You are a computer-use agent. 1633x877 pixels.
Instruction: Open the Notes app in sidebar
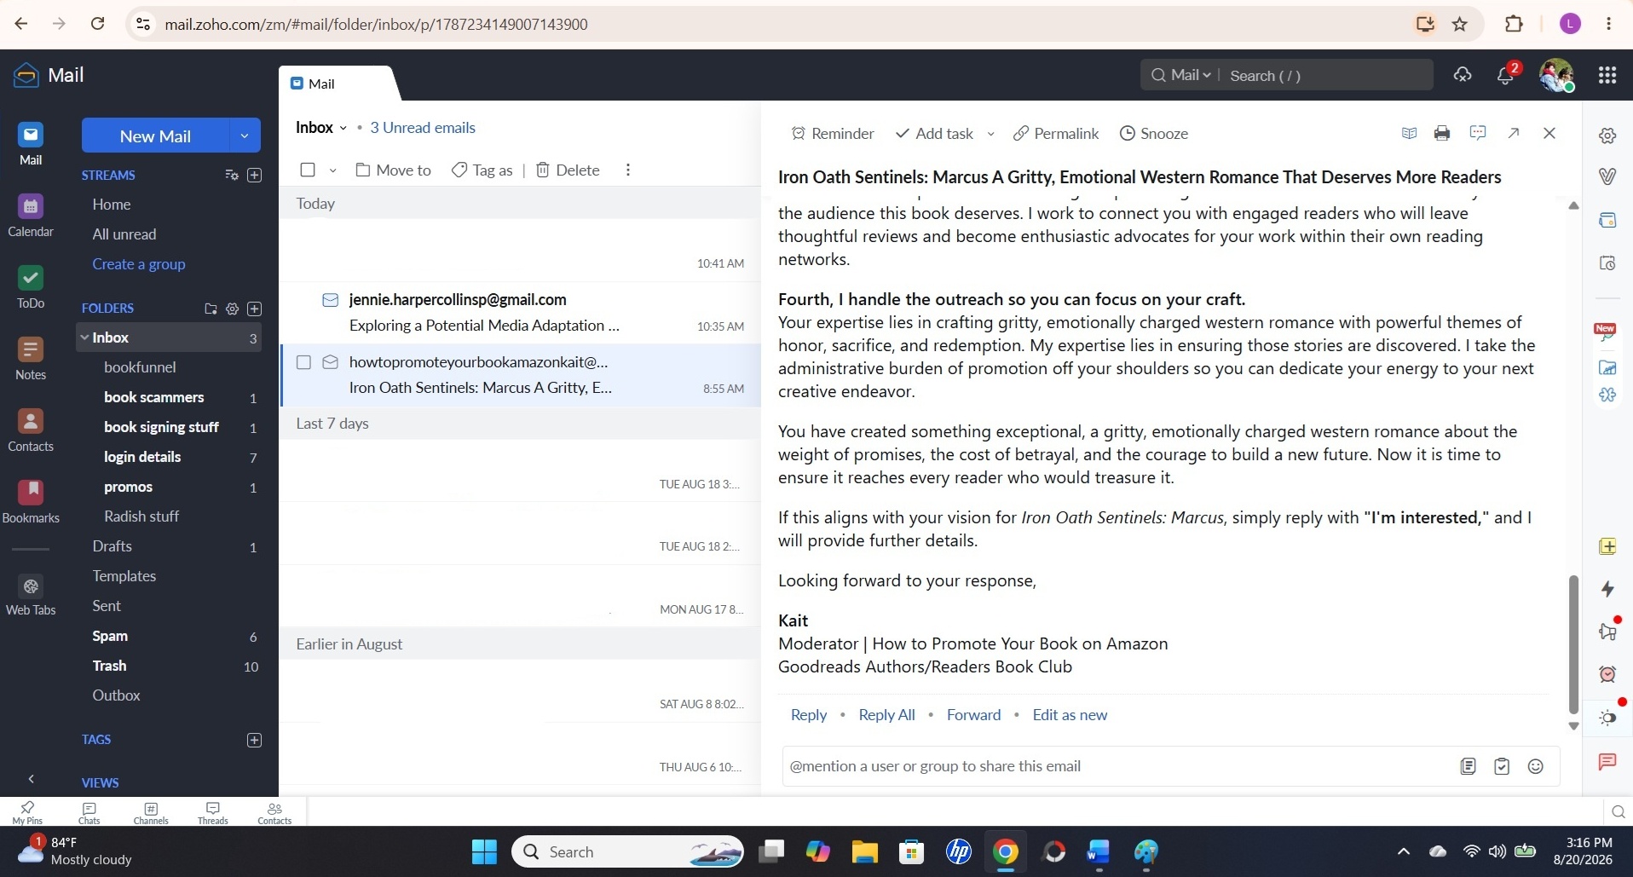coord(31,358)
